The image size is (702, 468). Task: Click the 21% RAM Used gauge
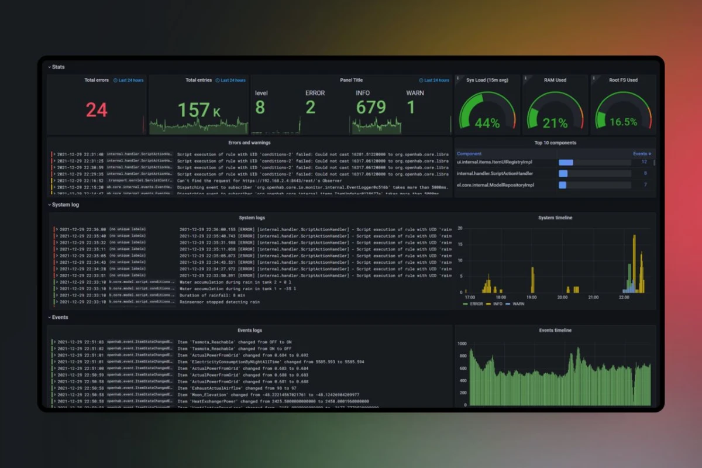coord(555,111)
